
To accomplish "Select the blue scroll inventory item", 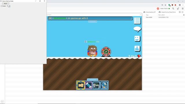I will point(89,85).
